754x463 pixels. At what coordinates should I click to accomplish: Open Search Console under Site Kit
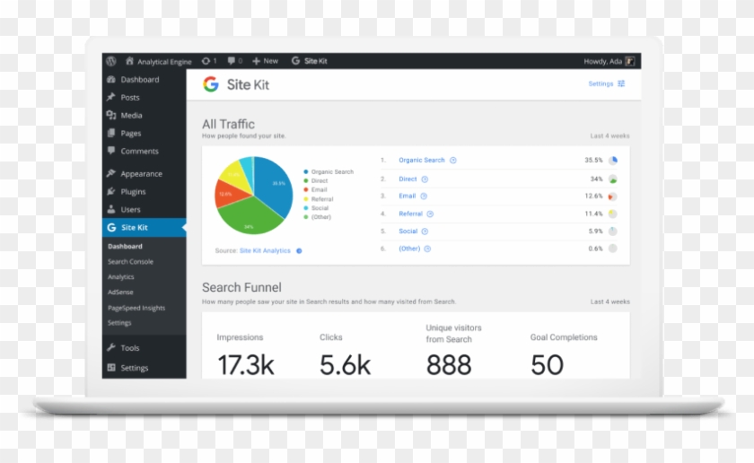130,261
